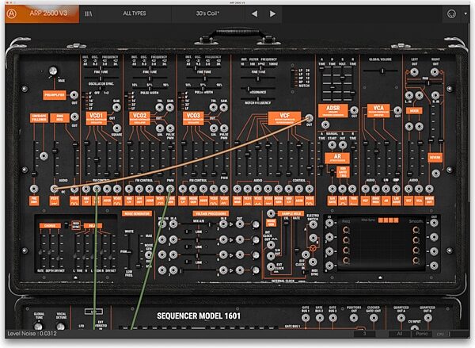Click the VCF RESONANCE slider

click(x=258, y=90)
